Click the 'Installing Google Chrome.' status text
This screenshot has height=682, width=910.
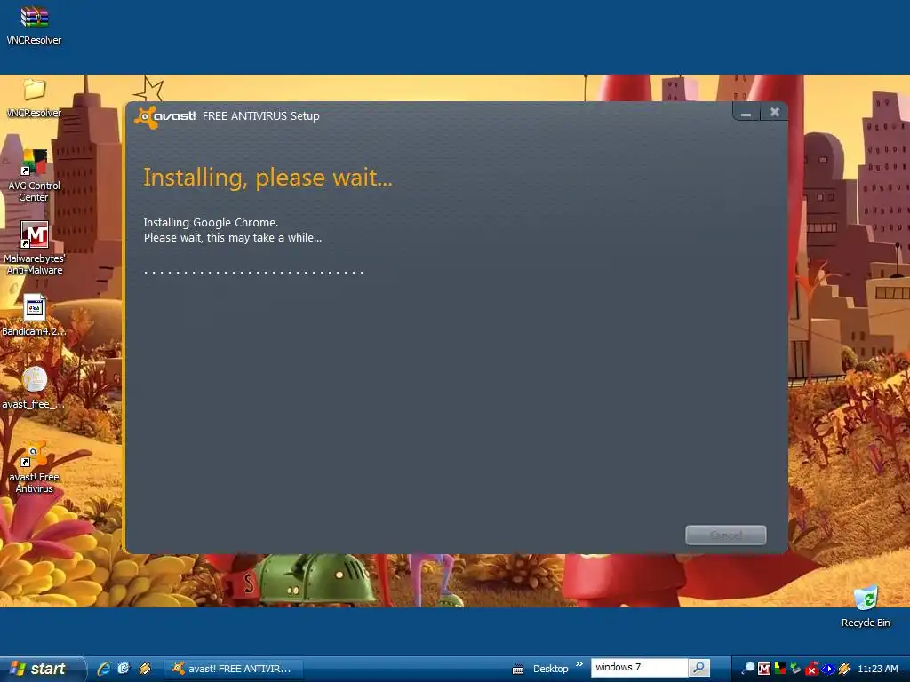211,223
